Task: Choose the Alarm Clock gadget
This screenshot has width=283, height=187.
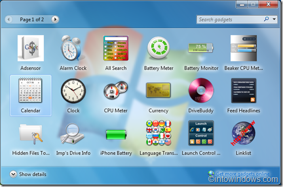Action: click(72, 48)
